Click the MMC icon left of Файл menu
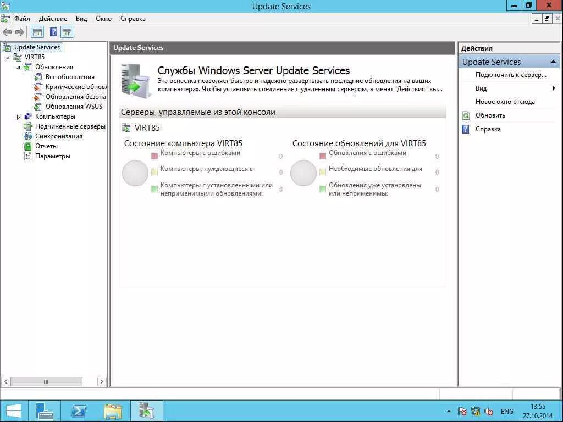 pyautogui.click(x=5, y=19)
